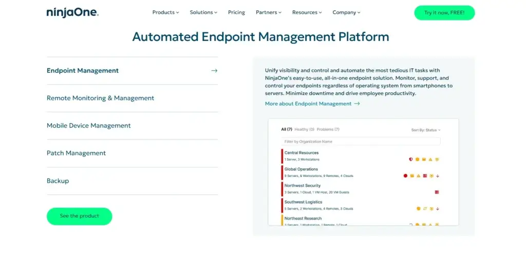Select the Backup tab
The width and height of the screenshot is (526, 256).
(x=132, y=181)
